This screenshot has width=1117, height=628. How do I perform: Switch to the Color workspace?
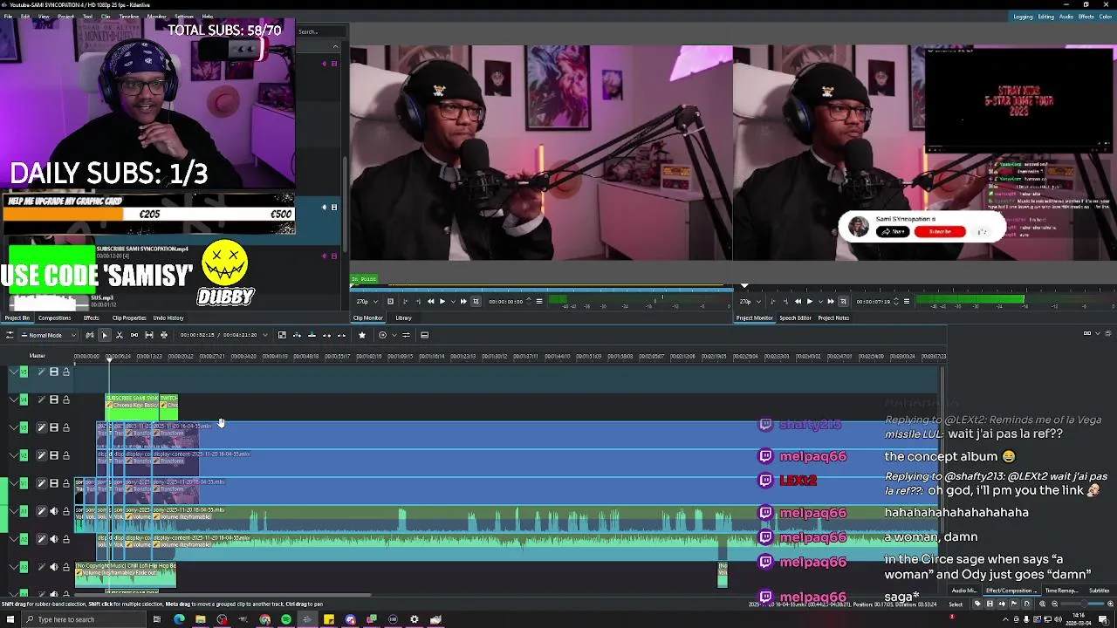(1106, 17)
